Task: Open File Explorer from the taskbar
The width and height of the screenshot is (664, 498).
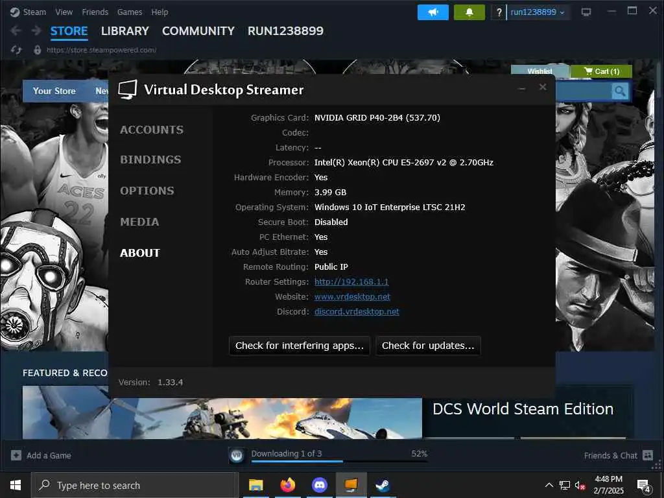Action: [255, 485]
